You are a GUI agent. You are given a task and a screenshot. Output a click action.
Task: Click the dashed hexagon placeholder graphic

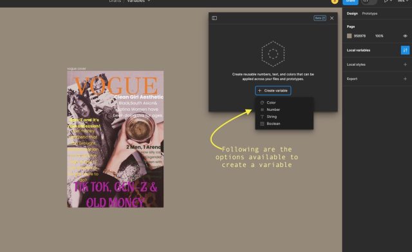pyautogui.click(x=273, y=54)
